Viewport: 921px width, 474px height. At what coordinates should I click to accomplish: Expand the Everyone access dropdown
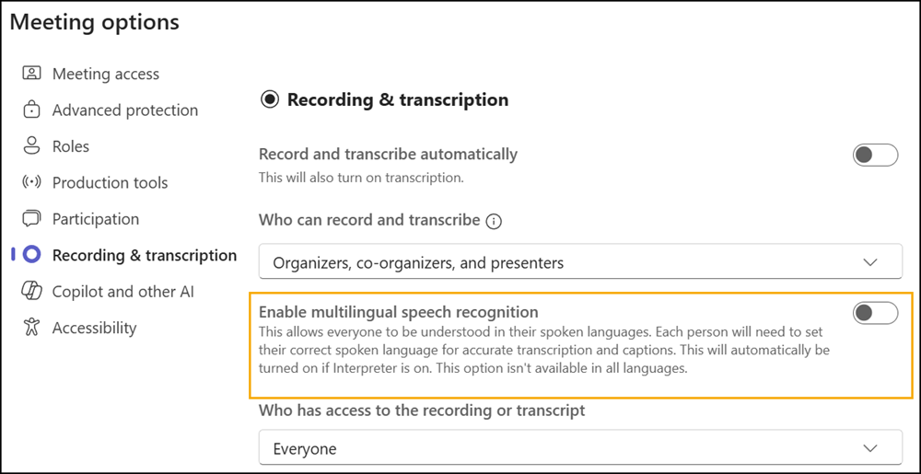[580, 448]
